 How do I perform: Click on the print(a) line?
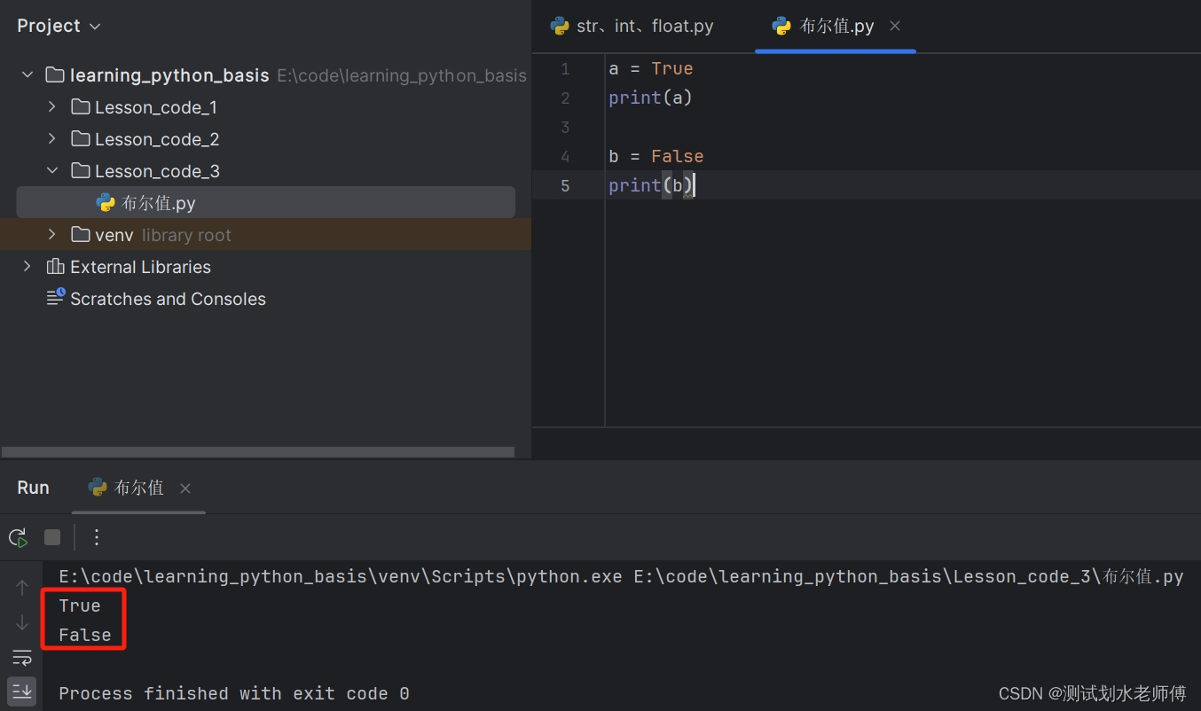(650, 98)
